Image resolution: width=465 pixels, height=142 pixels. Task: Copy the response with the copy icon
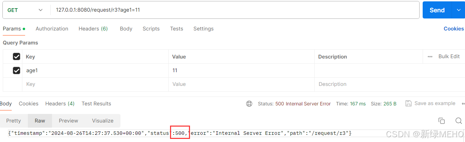pyautogui.click(x=441, y=121)
